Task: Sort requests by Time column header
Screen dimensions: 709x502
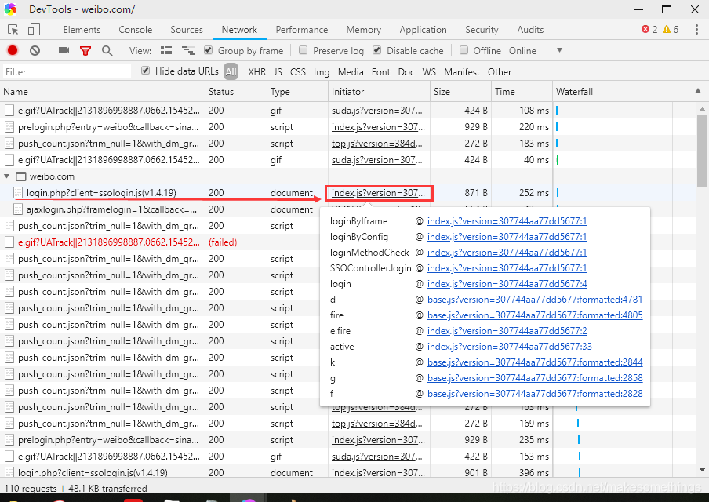Action: click(x=522, y=91)
